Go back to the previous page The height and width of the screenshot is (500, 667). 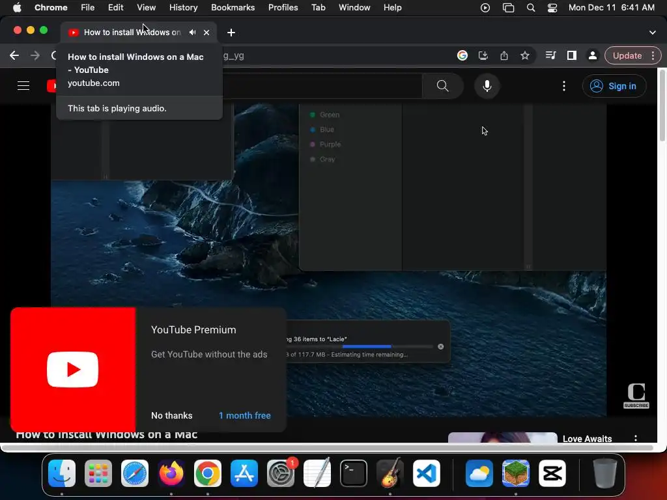click(14, 55)
